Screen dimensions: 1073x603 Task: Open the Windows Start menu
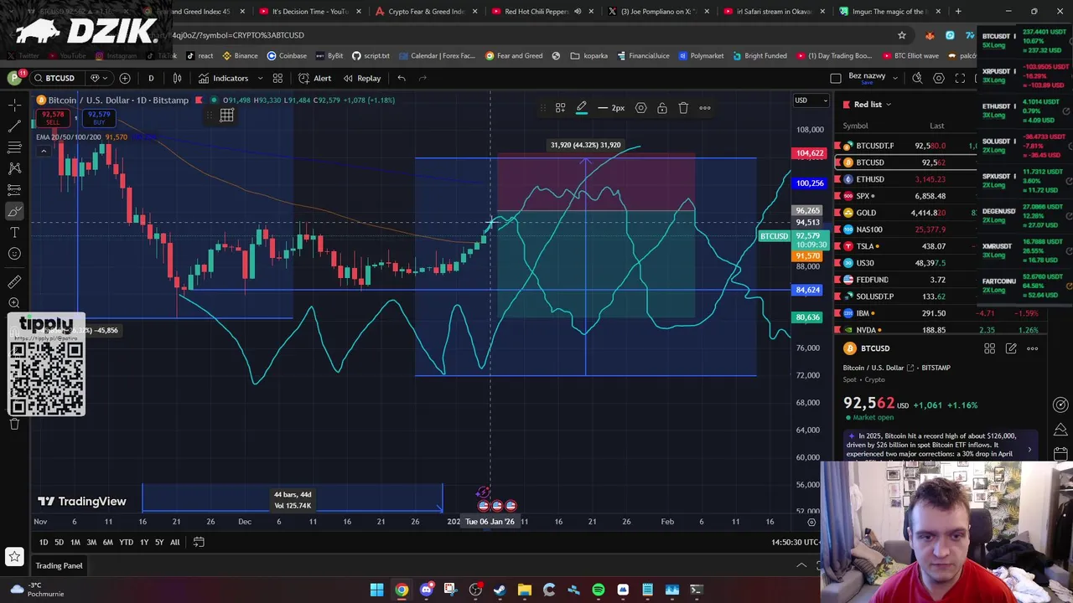pyautogui.click(x=376, y=590)
